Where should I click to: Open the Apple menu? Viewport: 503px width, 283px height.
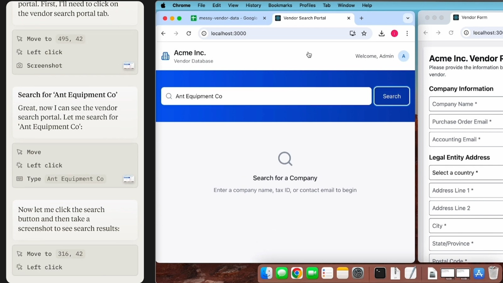163,5
